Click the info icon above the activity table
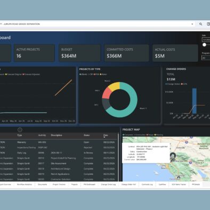This screenshot has width=210, height=210. pyautogui.click(x=20, y=130)
